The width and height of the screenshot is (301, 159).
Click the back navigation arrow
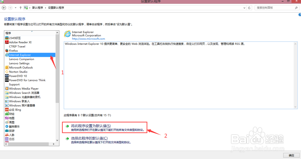click(x=4, y=8)
